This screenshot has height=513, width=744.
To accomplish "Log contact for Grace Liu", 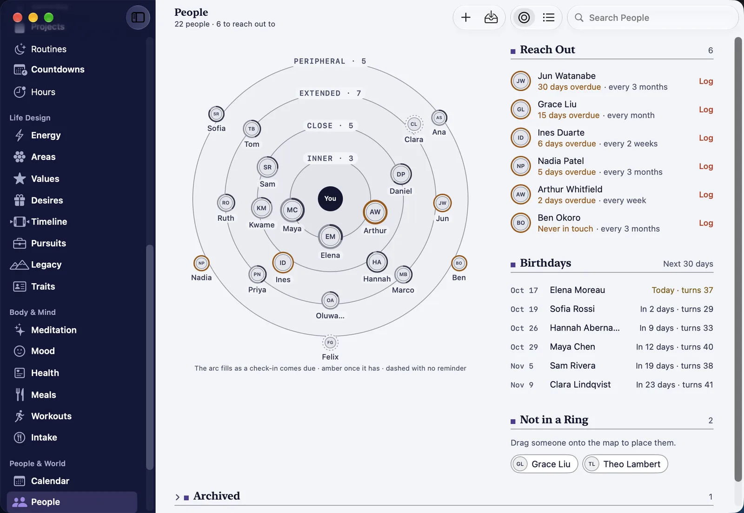I will pyautogui.click(x=706, y=110).
